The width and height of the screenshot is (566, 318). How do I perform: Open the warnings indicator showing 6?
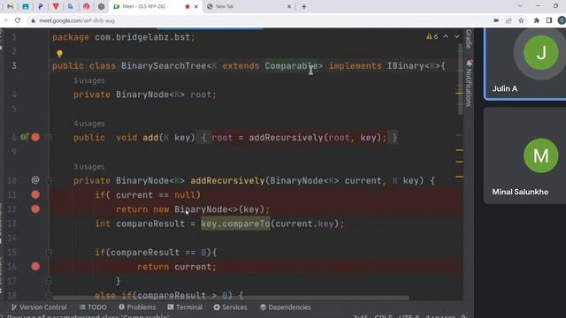pos(432,37)
